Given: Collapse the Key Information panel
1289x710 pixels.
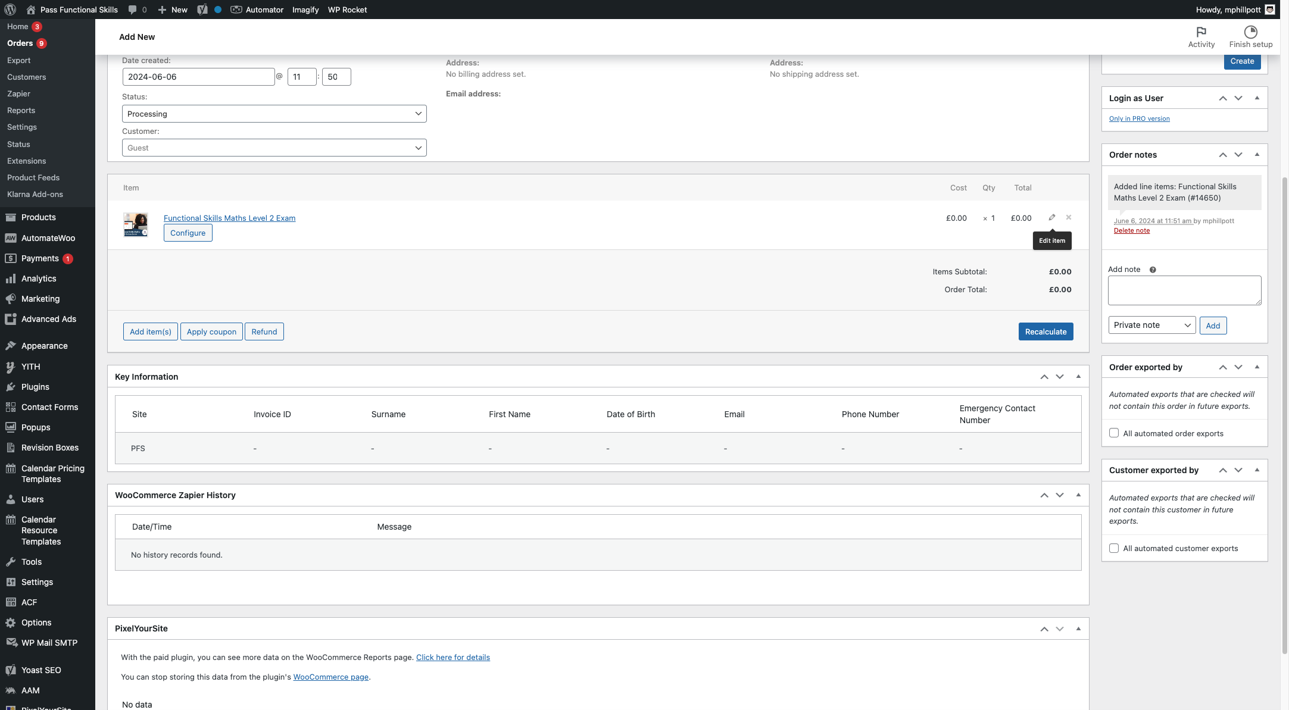Looking at the screenshot, I should (1078, 377).
